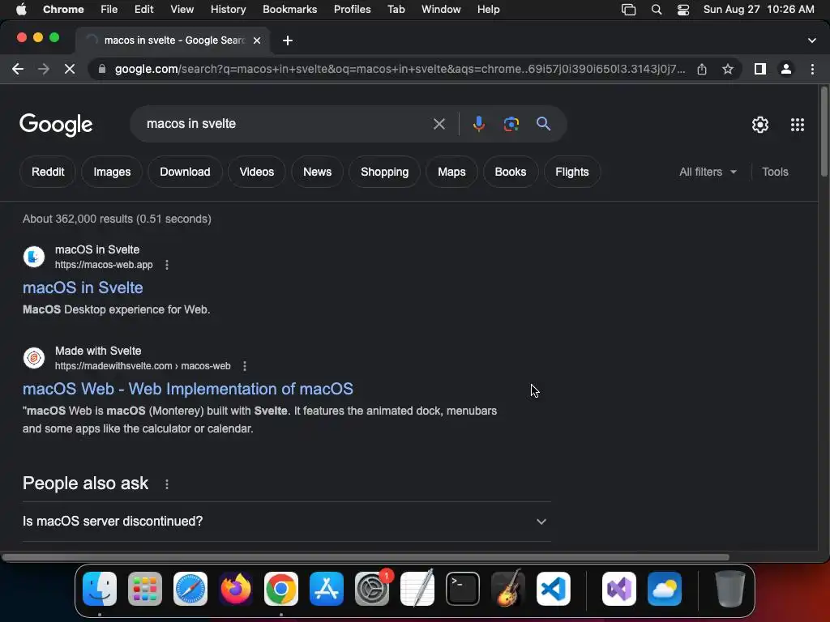Stop loading the page
The height and width of the screenshot is (622, 830).
[x=70, y=69]
